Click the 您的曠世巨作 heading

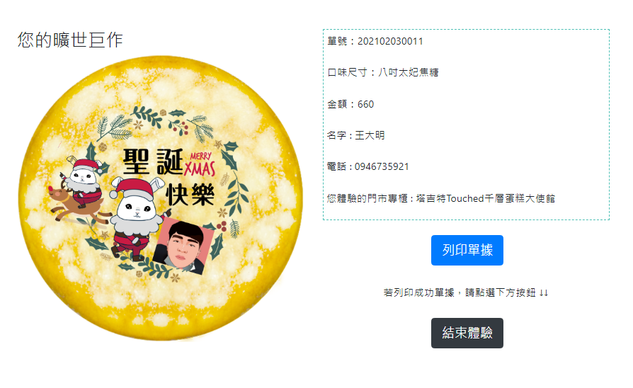coord(70,40)
